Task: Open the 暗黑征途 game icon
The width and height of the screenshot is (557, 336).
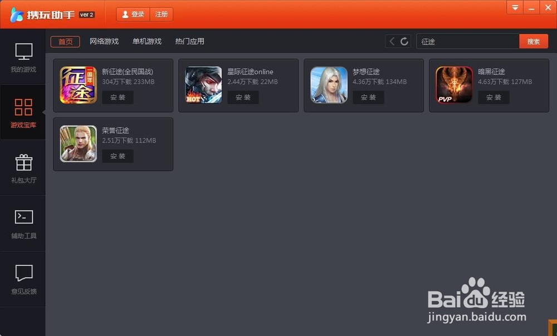Action: tap(455, 85)
